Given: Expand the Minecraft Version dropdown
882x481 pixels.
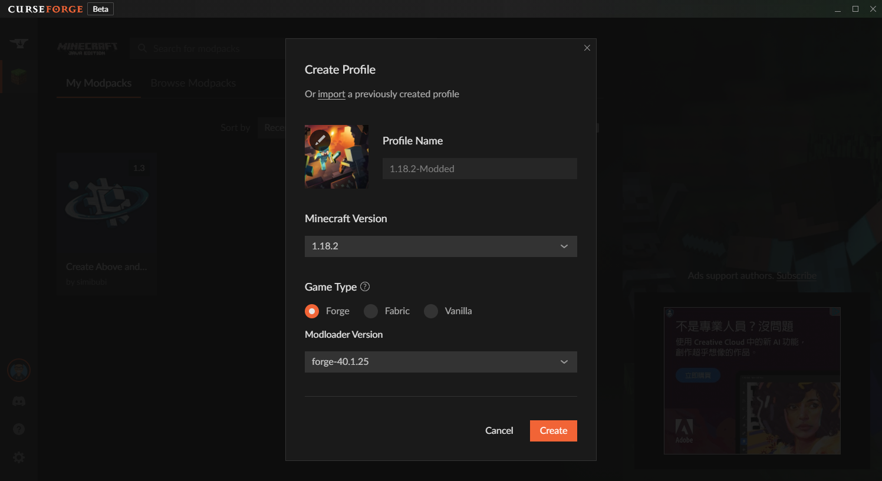Looking at the screenshot, I should coord(440,246).
